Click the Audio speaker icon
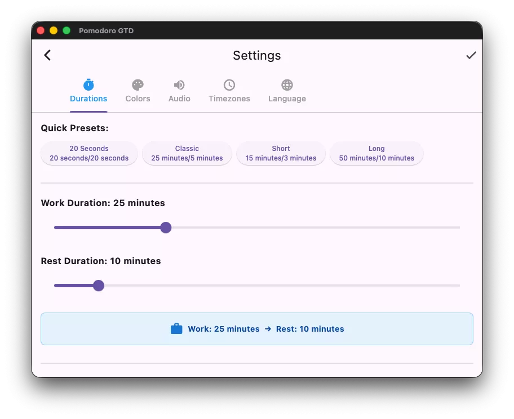Viewport: 514px width, 419px height. [x=179, y=85]
